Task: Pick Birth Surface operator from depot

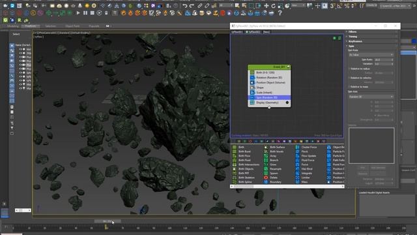Action: [x=277, y=147]
